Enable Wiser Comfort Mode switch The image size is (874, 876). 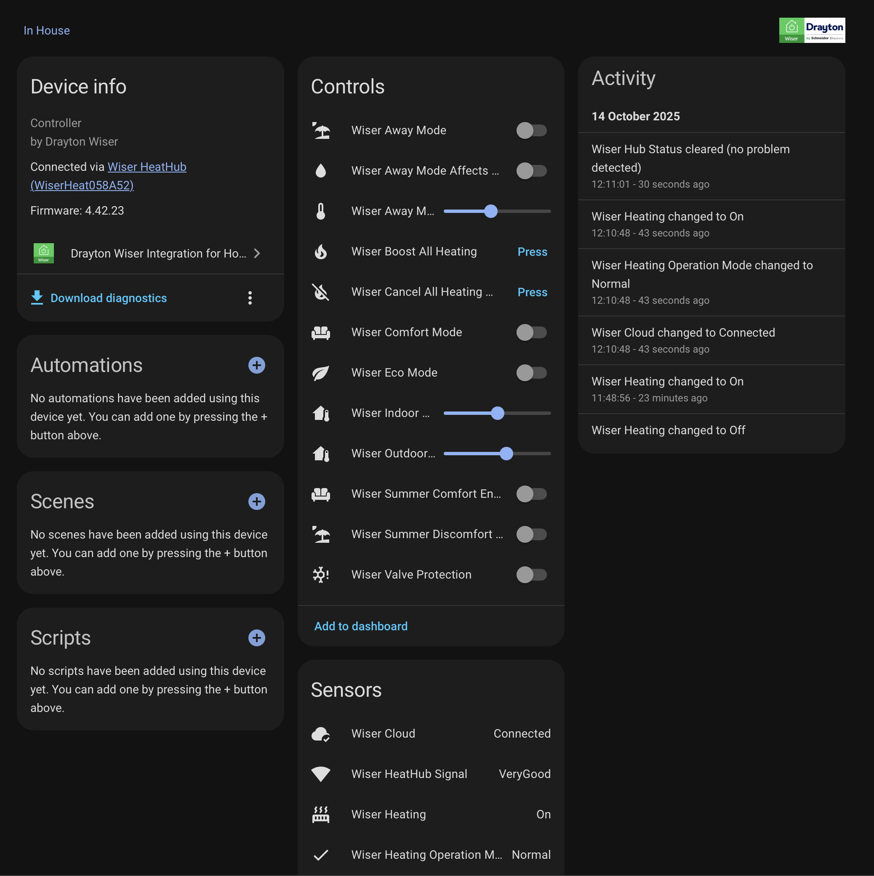pos(531,332)
